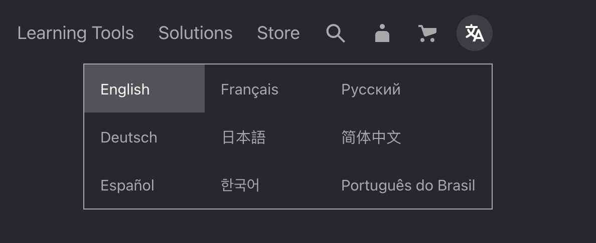Toggle the language translate icon

[475, 33]
